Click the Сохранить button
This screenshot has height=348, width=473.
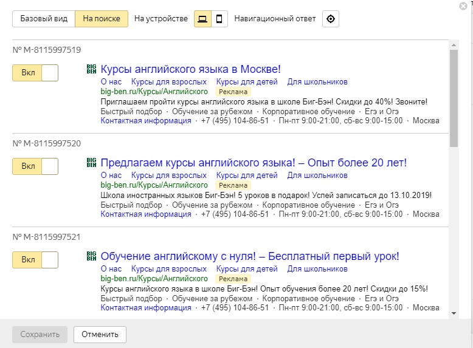pyautogui.click(x=40, y=335)
